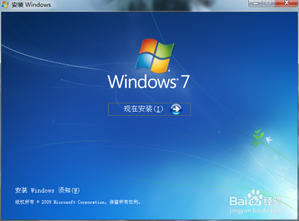Click the 安装 Windows title bar text
The height and width of the screenshot is (221, 299).
point(31,5)
